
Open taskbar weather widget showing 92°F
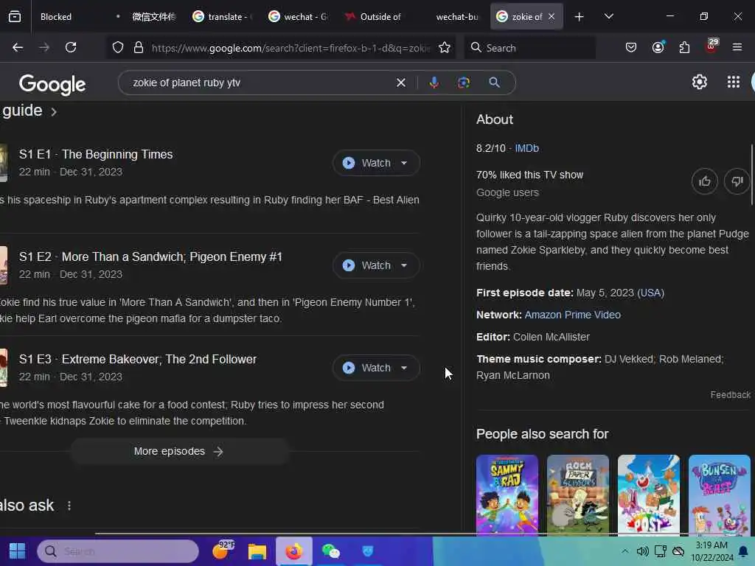(x=223, y=550)
